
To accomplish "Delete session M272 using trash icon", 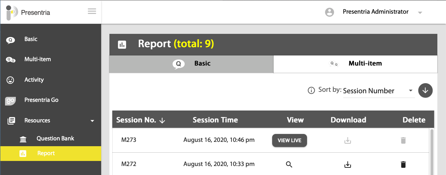I will click(x=403, y=165).
